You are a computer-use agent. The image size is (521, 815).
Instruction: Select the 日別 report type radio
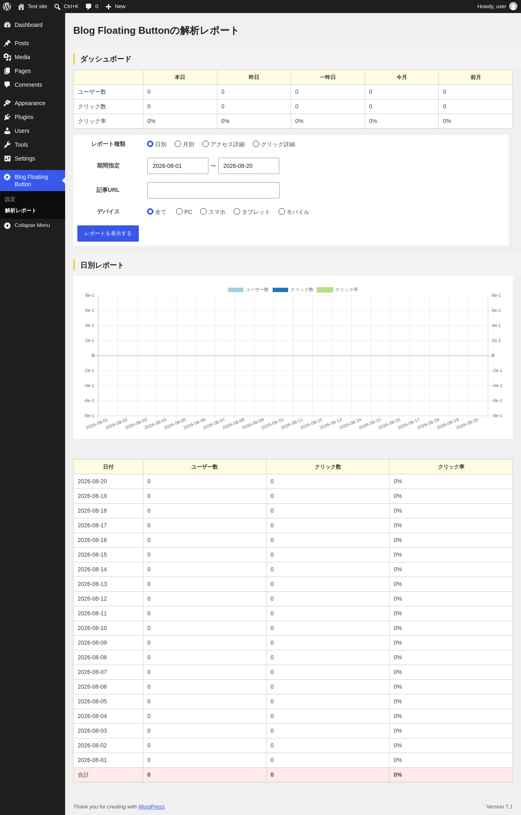150,144
